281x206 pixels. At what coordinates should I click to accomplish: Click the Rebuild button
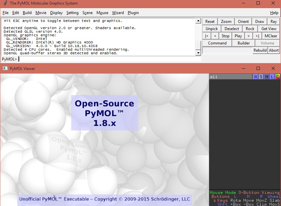click(260, 50)
